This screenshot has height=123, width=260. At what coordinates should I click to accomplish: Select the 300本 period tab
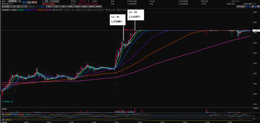(92, 6)
